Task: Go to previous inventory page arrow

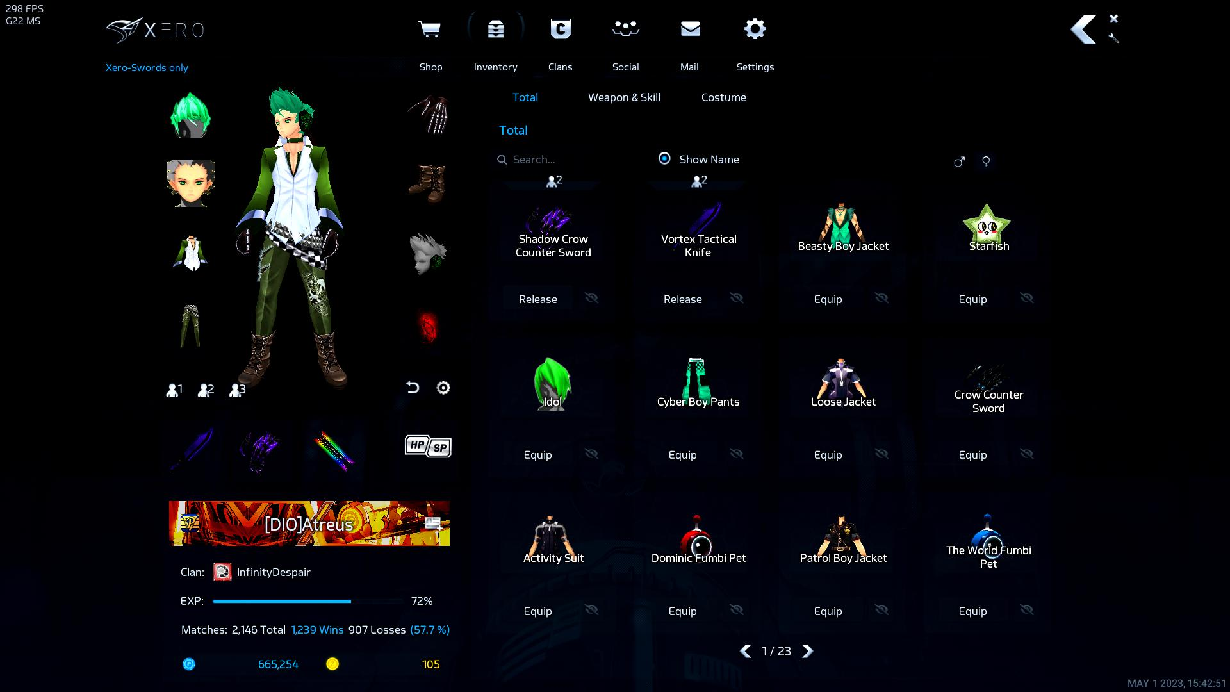Action: click(746, 651)
